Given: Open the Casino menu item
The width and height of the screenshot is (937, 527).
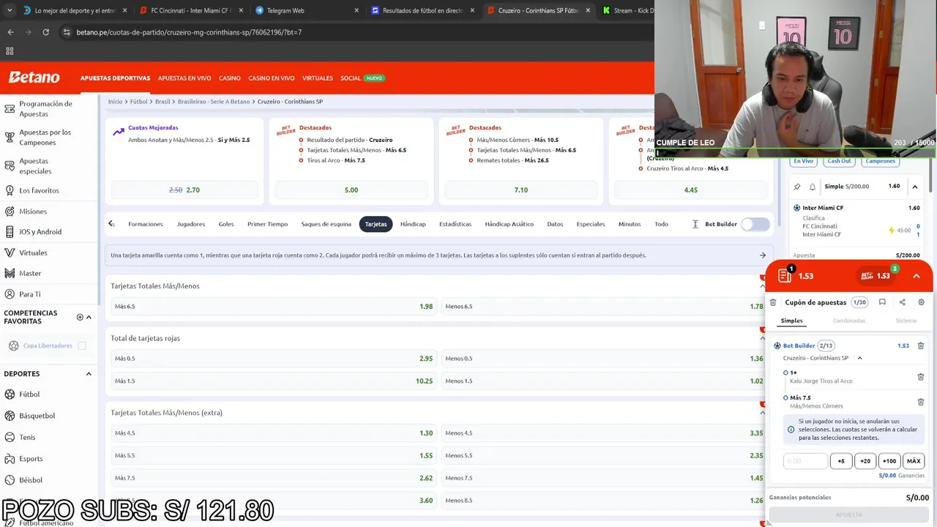Looking at the screenshot, I should (x=230, y=78).
